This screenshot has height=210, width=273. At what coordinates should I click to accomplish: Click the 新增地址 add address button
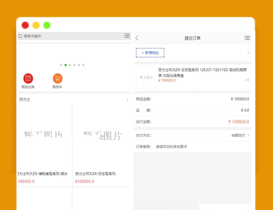(150, 53)
